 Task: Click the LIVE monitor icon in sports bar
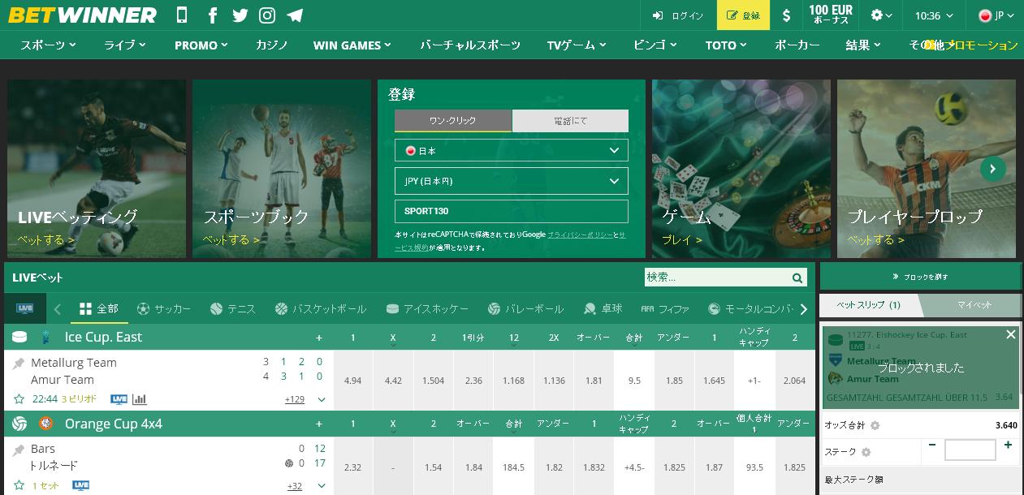click(x=25, y=308)
